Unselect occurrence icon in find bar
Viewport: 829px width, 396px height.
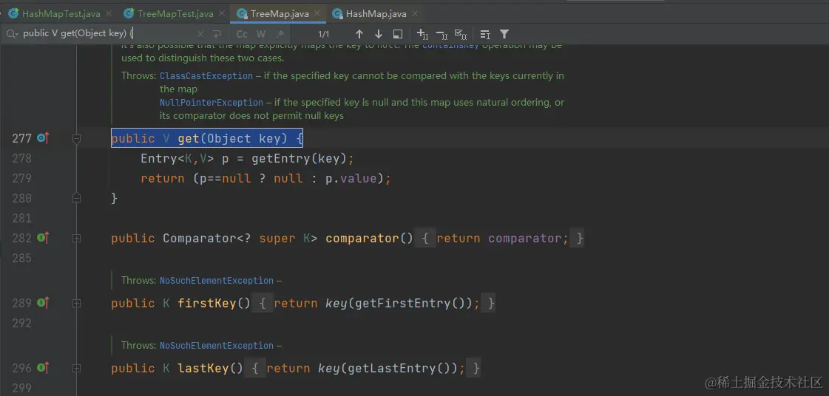(x=441, y=34)
